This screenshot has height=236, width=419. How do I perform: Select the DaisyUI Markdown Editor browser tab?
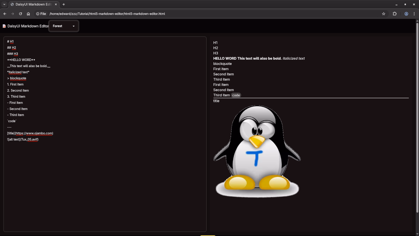click(33, 4)
